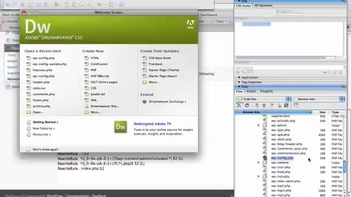Collapse the Files panel group
The width and height of the screenshot is (351, 197).
click(239, 86)
